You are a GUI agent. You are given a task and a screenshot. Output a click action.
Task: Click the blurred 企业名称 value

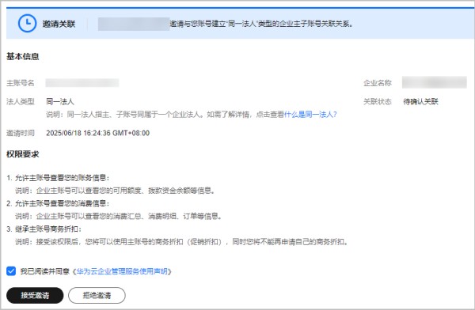[435, 82]
